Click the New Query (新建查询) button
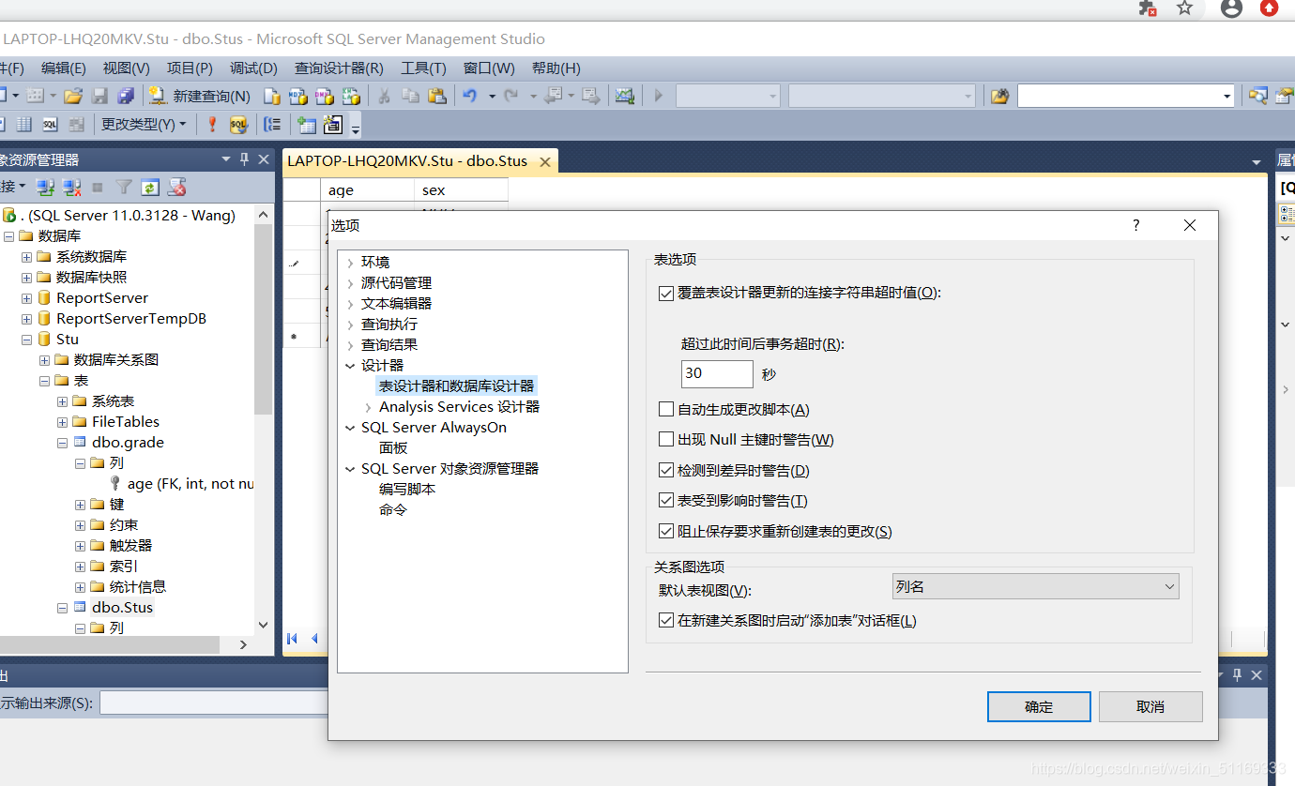The height and width of the screenshot is (786, 1295). coord(201,96)
